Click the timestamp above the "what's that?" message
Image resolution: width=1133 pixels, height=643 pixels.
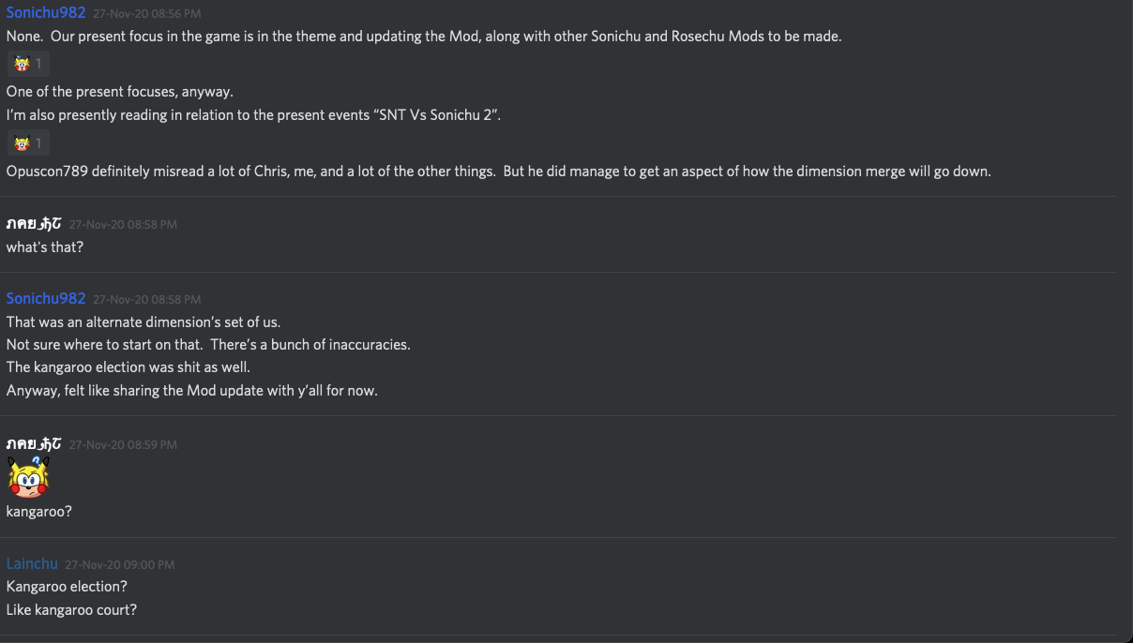(123, 225)
